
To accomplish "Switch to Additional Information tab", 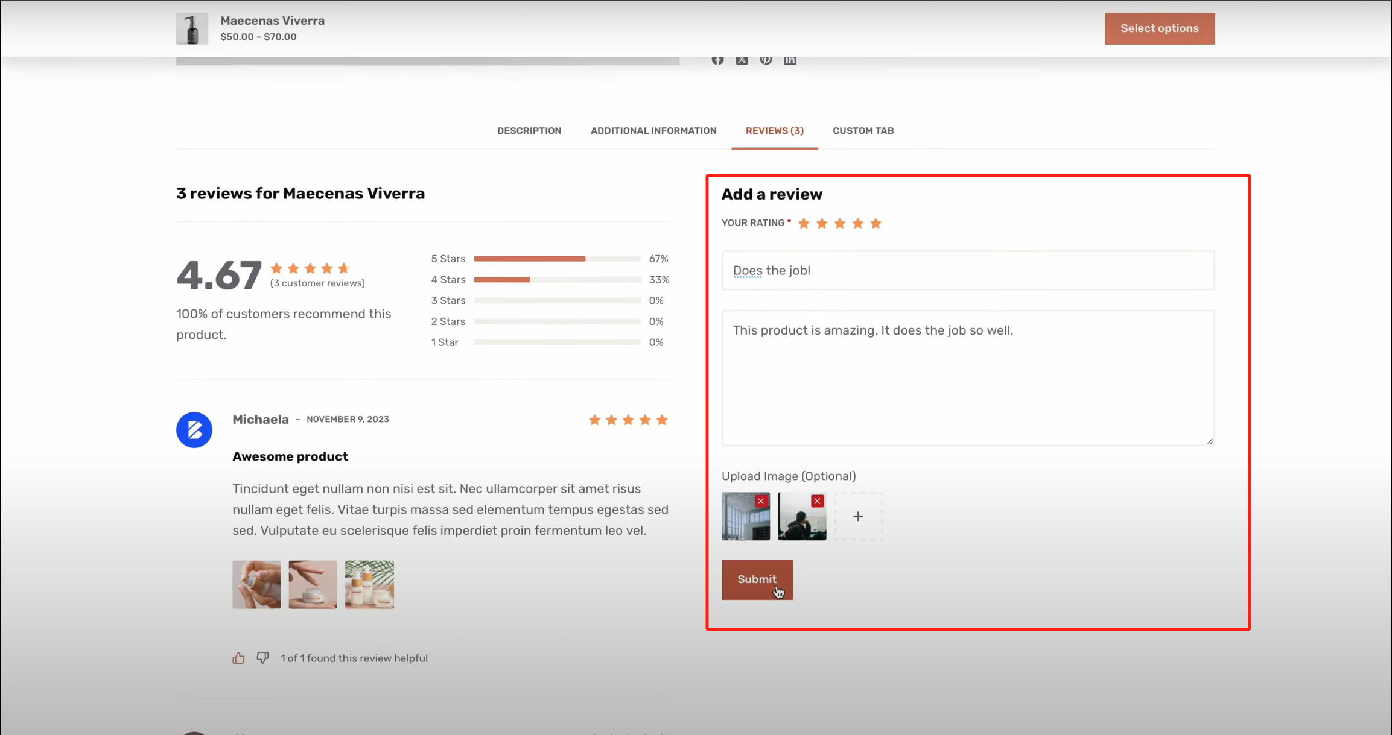I will [653, 131].
